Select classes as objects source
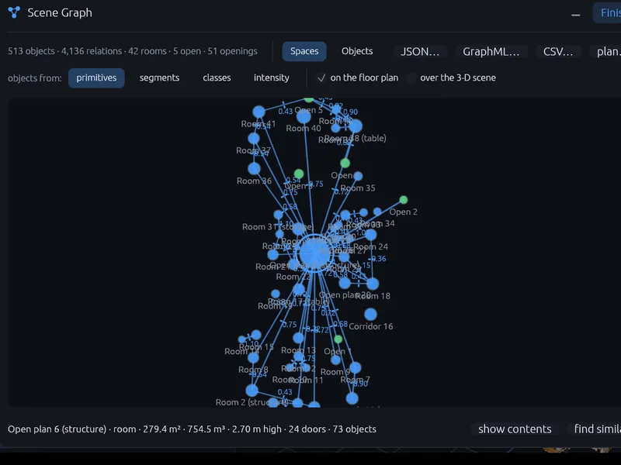This screenshot has width=621, height=465. coord(217,78)
